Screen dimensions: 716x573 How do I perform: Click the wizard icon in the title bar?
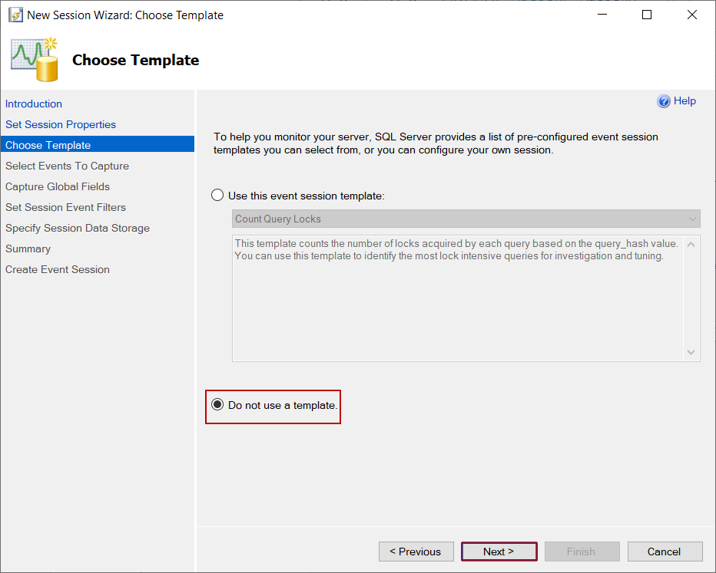coord(15,15)
